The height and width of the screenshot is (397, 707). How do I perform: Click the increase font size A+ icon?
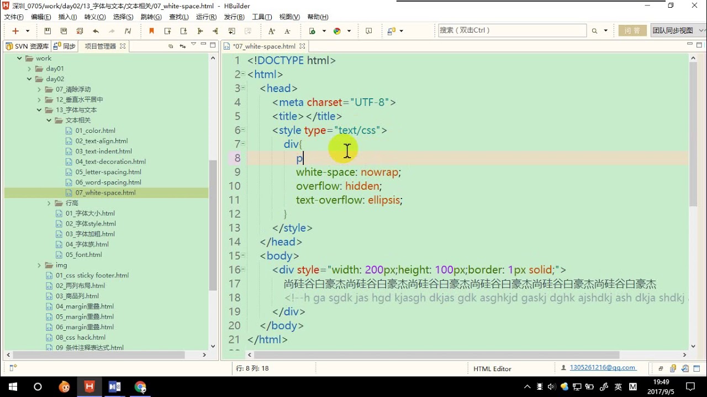coord(271,31)
